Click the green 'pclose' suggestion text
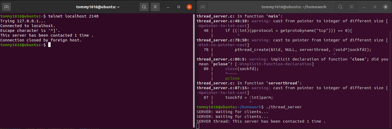This screenshot has height=129, width=392. click(232, 78)
